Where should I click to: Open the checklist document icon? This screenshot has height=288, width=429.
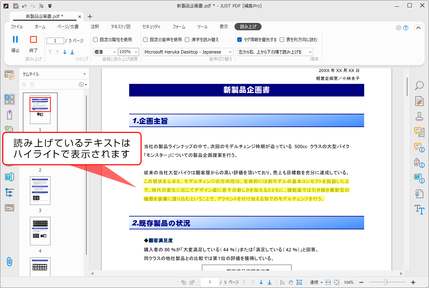(419, 194)
